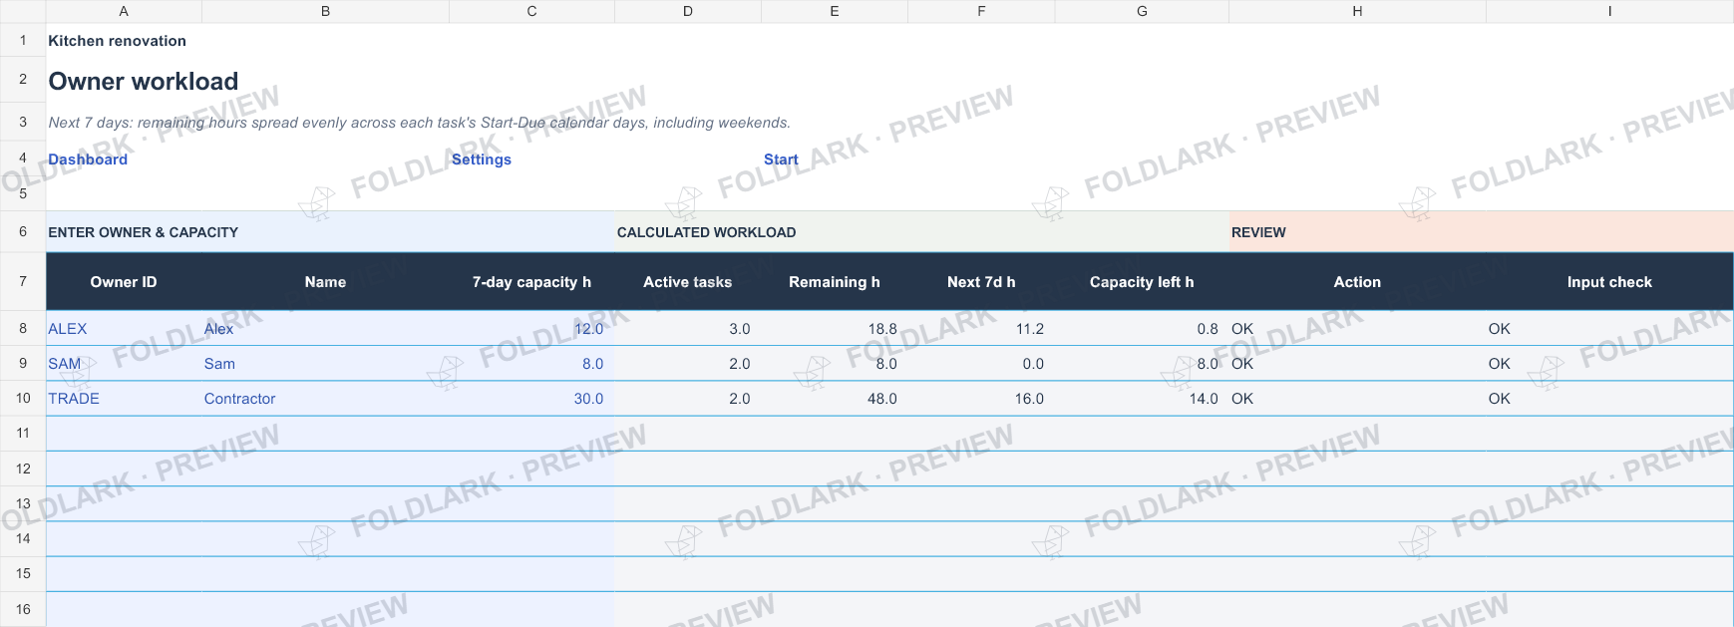Click remaining hours value '18.8'
Viewport: 1734px width, 627px height.
(882, 329)
